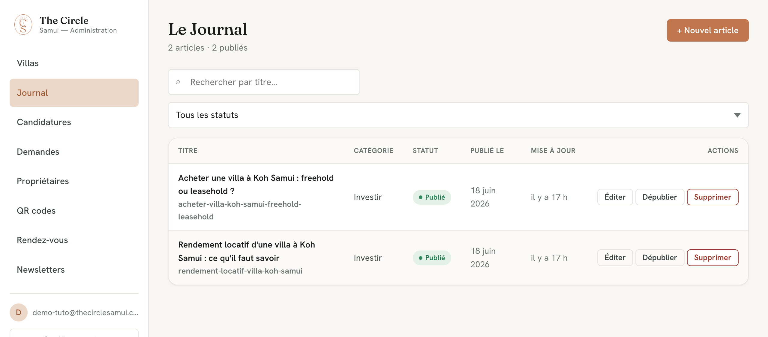This screenshot has width=768, height=337.
Task: Click the CATÉGORIE column header
Action: point(373,151)
